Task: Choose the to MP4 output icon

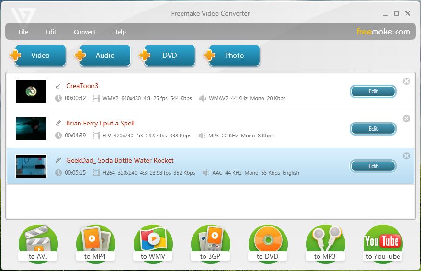Action: coord(95,243)
